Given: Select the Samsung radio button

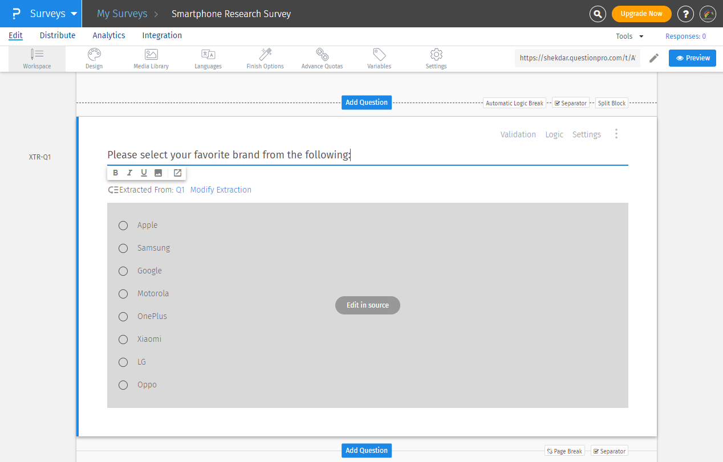Looking at the screenshot, I should tap(123, 248).
